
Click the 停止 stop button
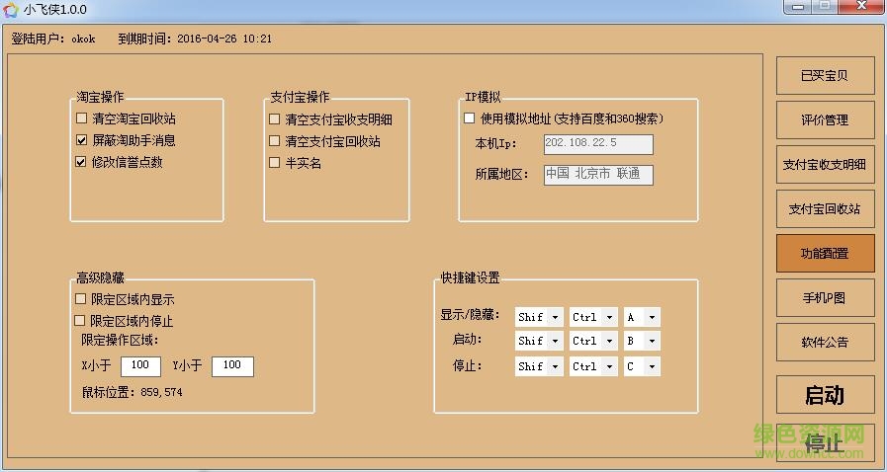(826, 442)
